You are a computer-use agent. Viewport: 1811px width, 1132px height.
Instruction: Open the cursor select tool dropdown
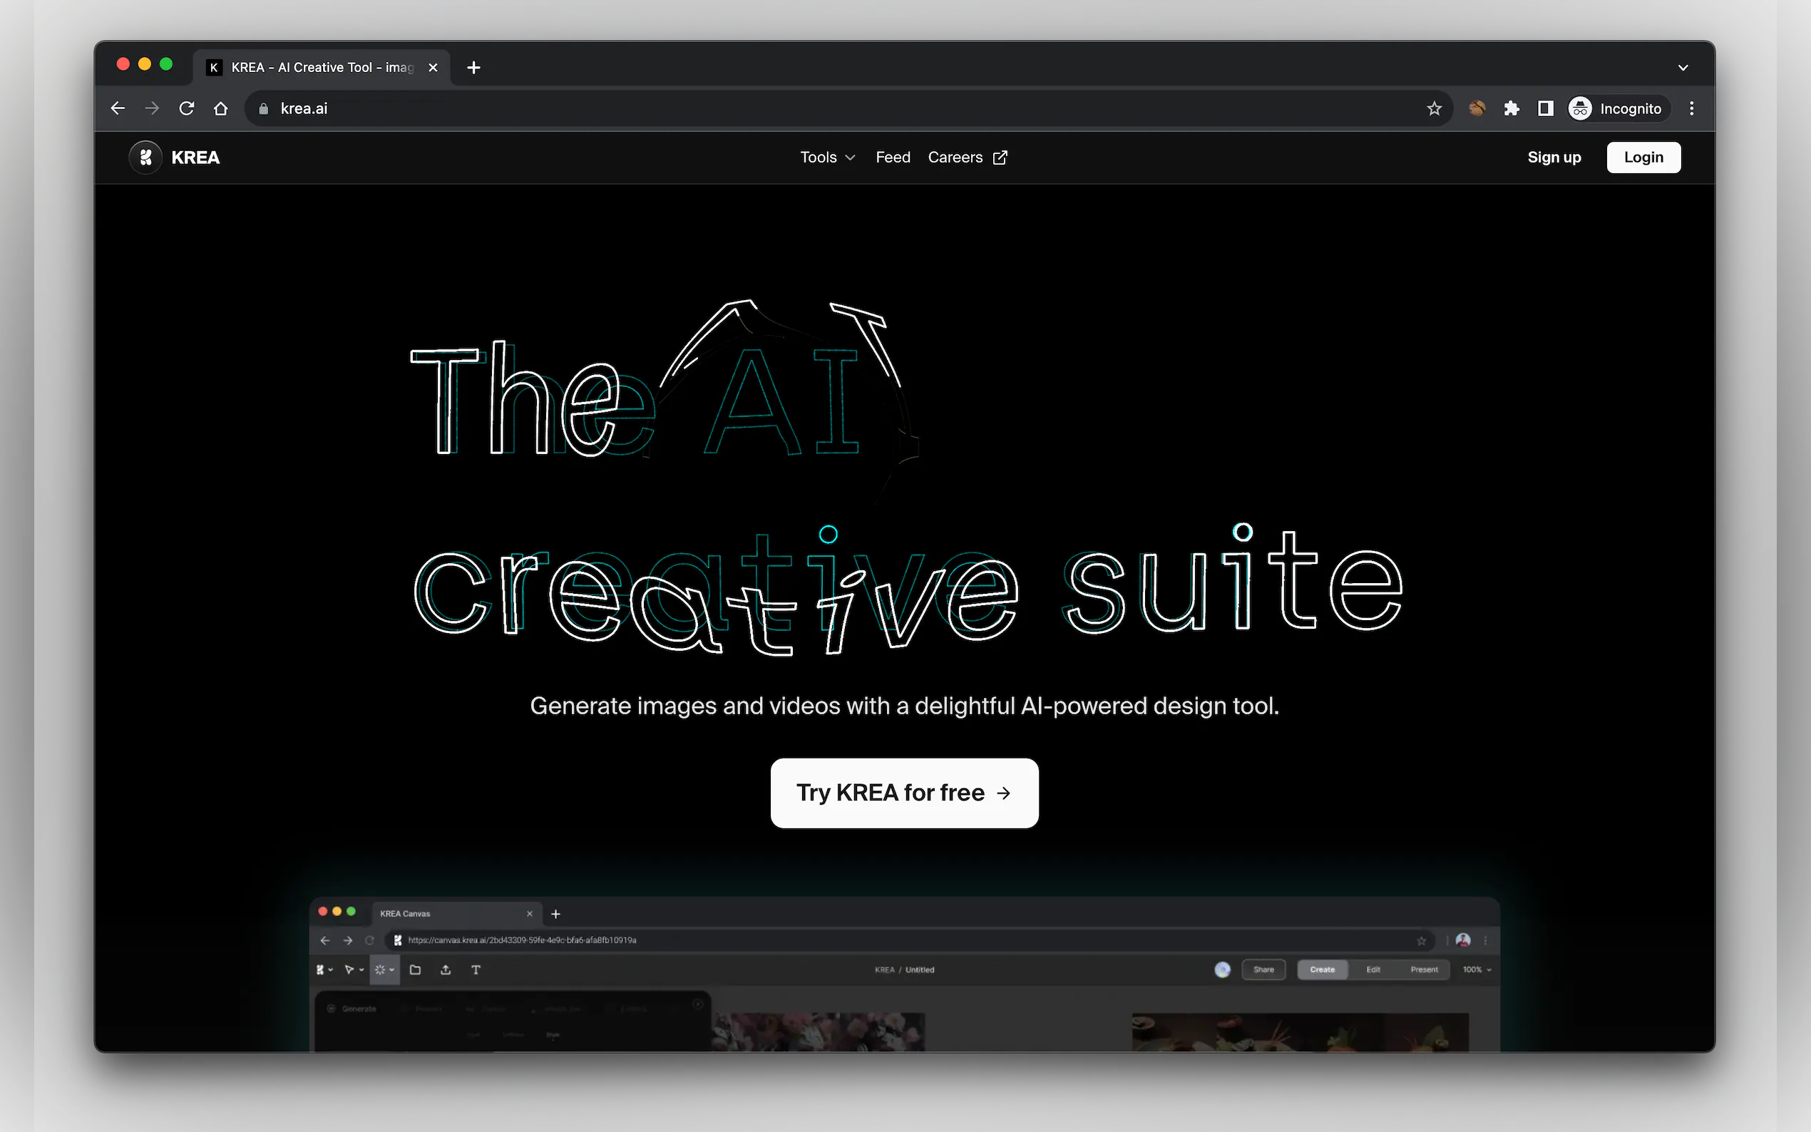pyautogui.click(x=354, y=969)
